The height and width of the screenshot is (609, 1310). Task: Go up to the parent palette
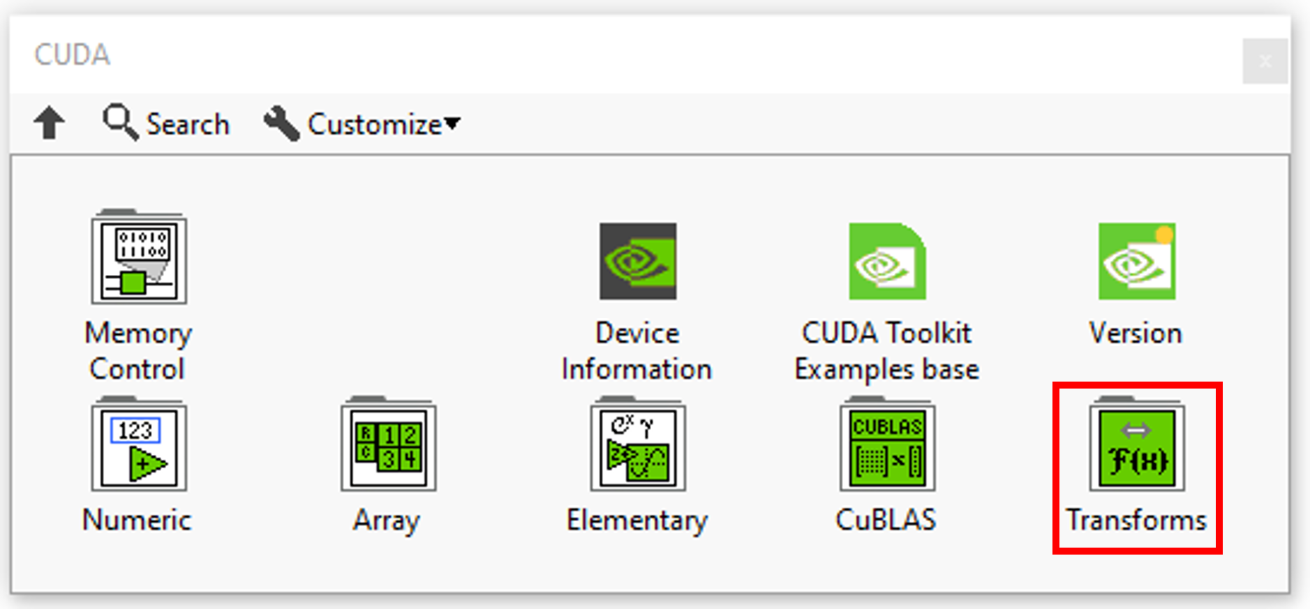coord(49,123)
